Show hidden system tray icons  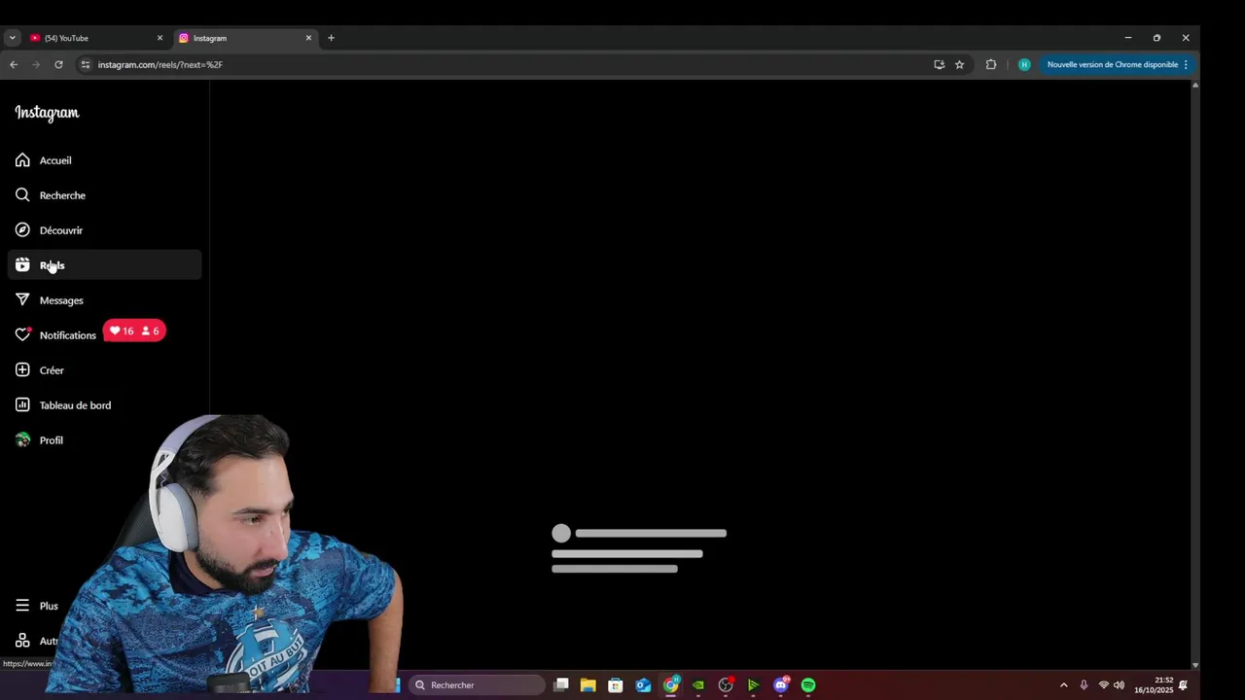click(x=1063, y=685)
